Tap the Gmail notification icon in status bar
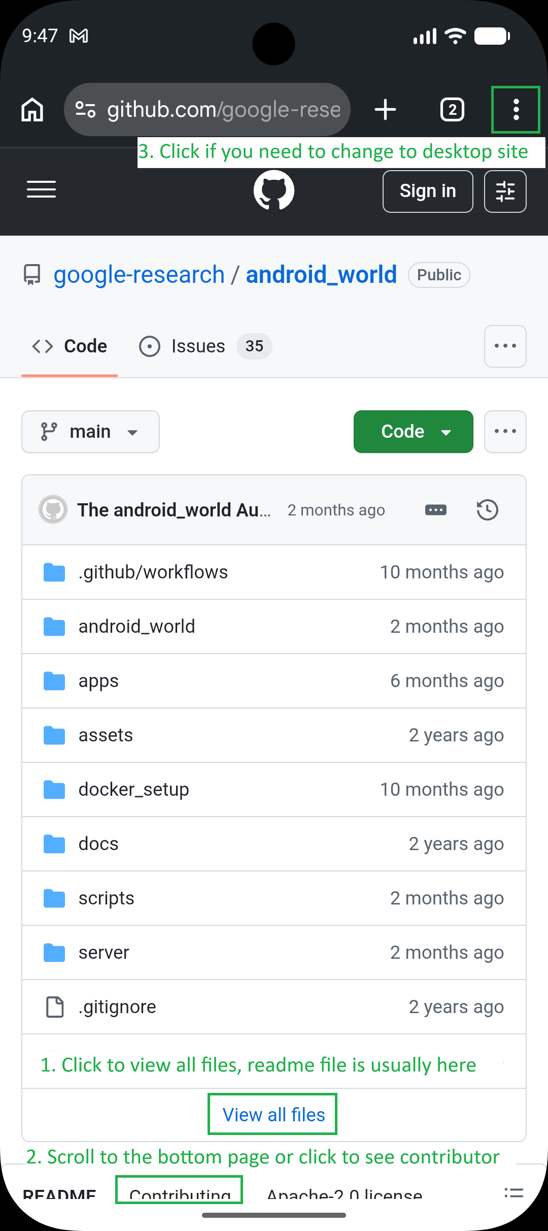This screenshot has height=1231, width=548. pyautogui.click(x=79, y=36)
